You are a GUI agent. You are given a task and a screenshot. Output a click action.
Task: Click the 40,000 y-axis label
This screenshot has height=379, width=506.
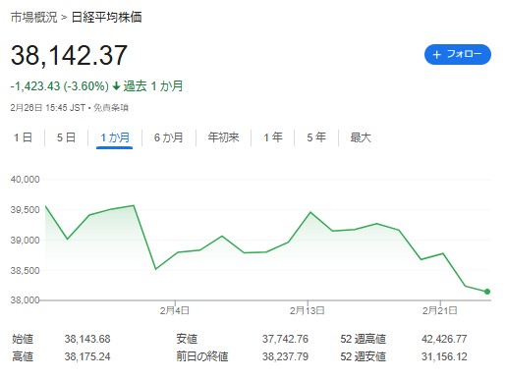coord(25,180)
